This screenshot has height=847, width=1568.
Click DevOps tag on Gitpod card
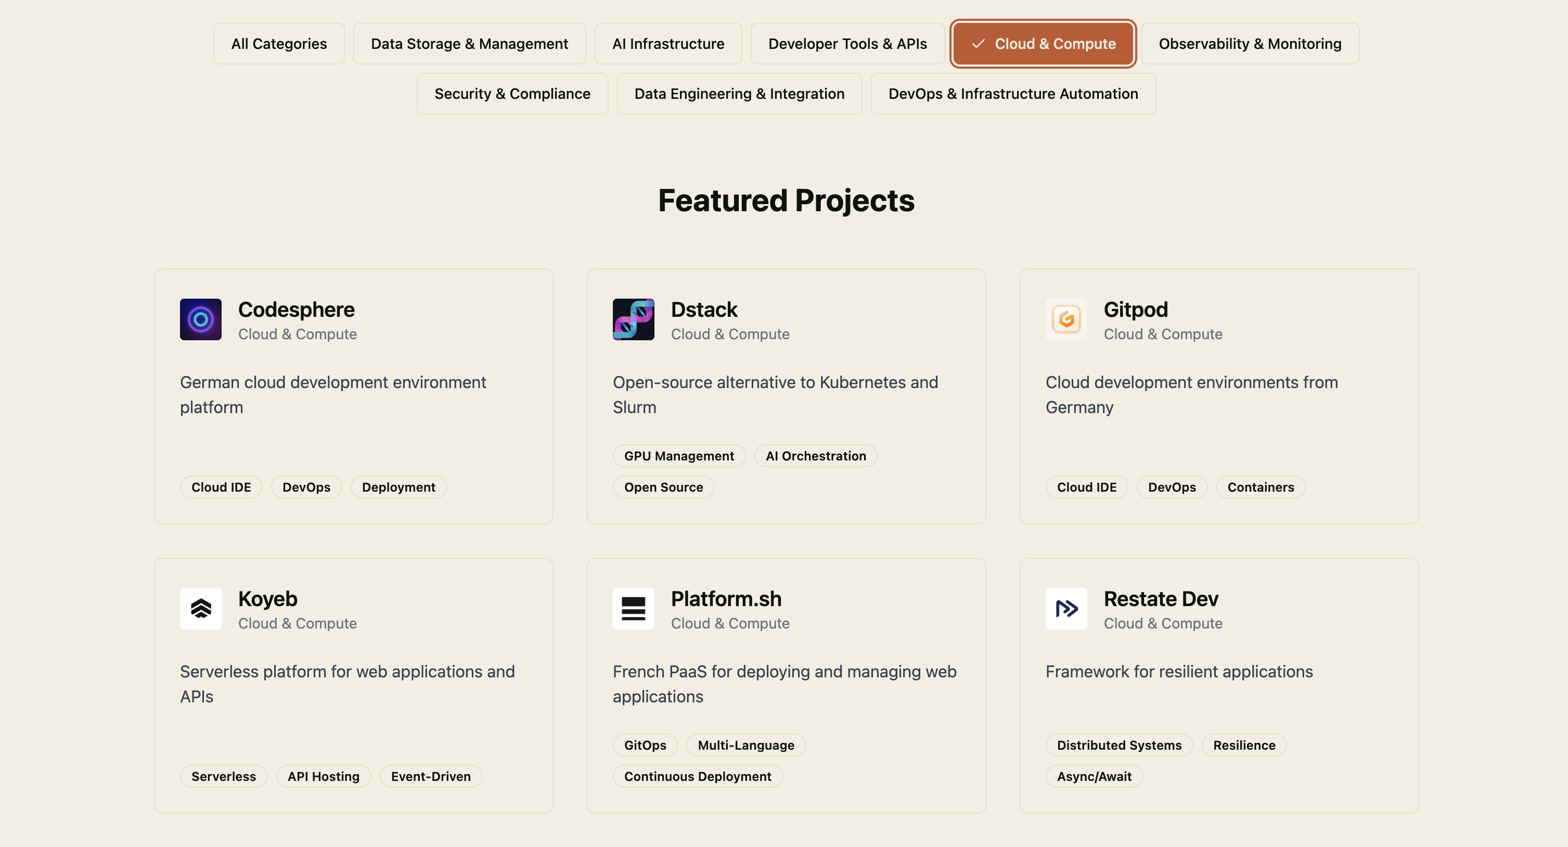click(x=1172, y=487)
